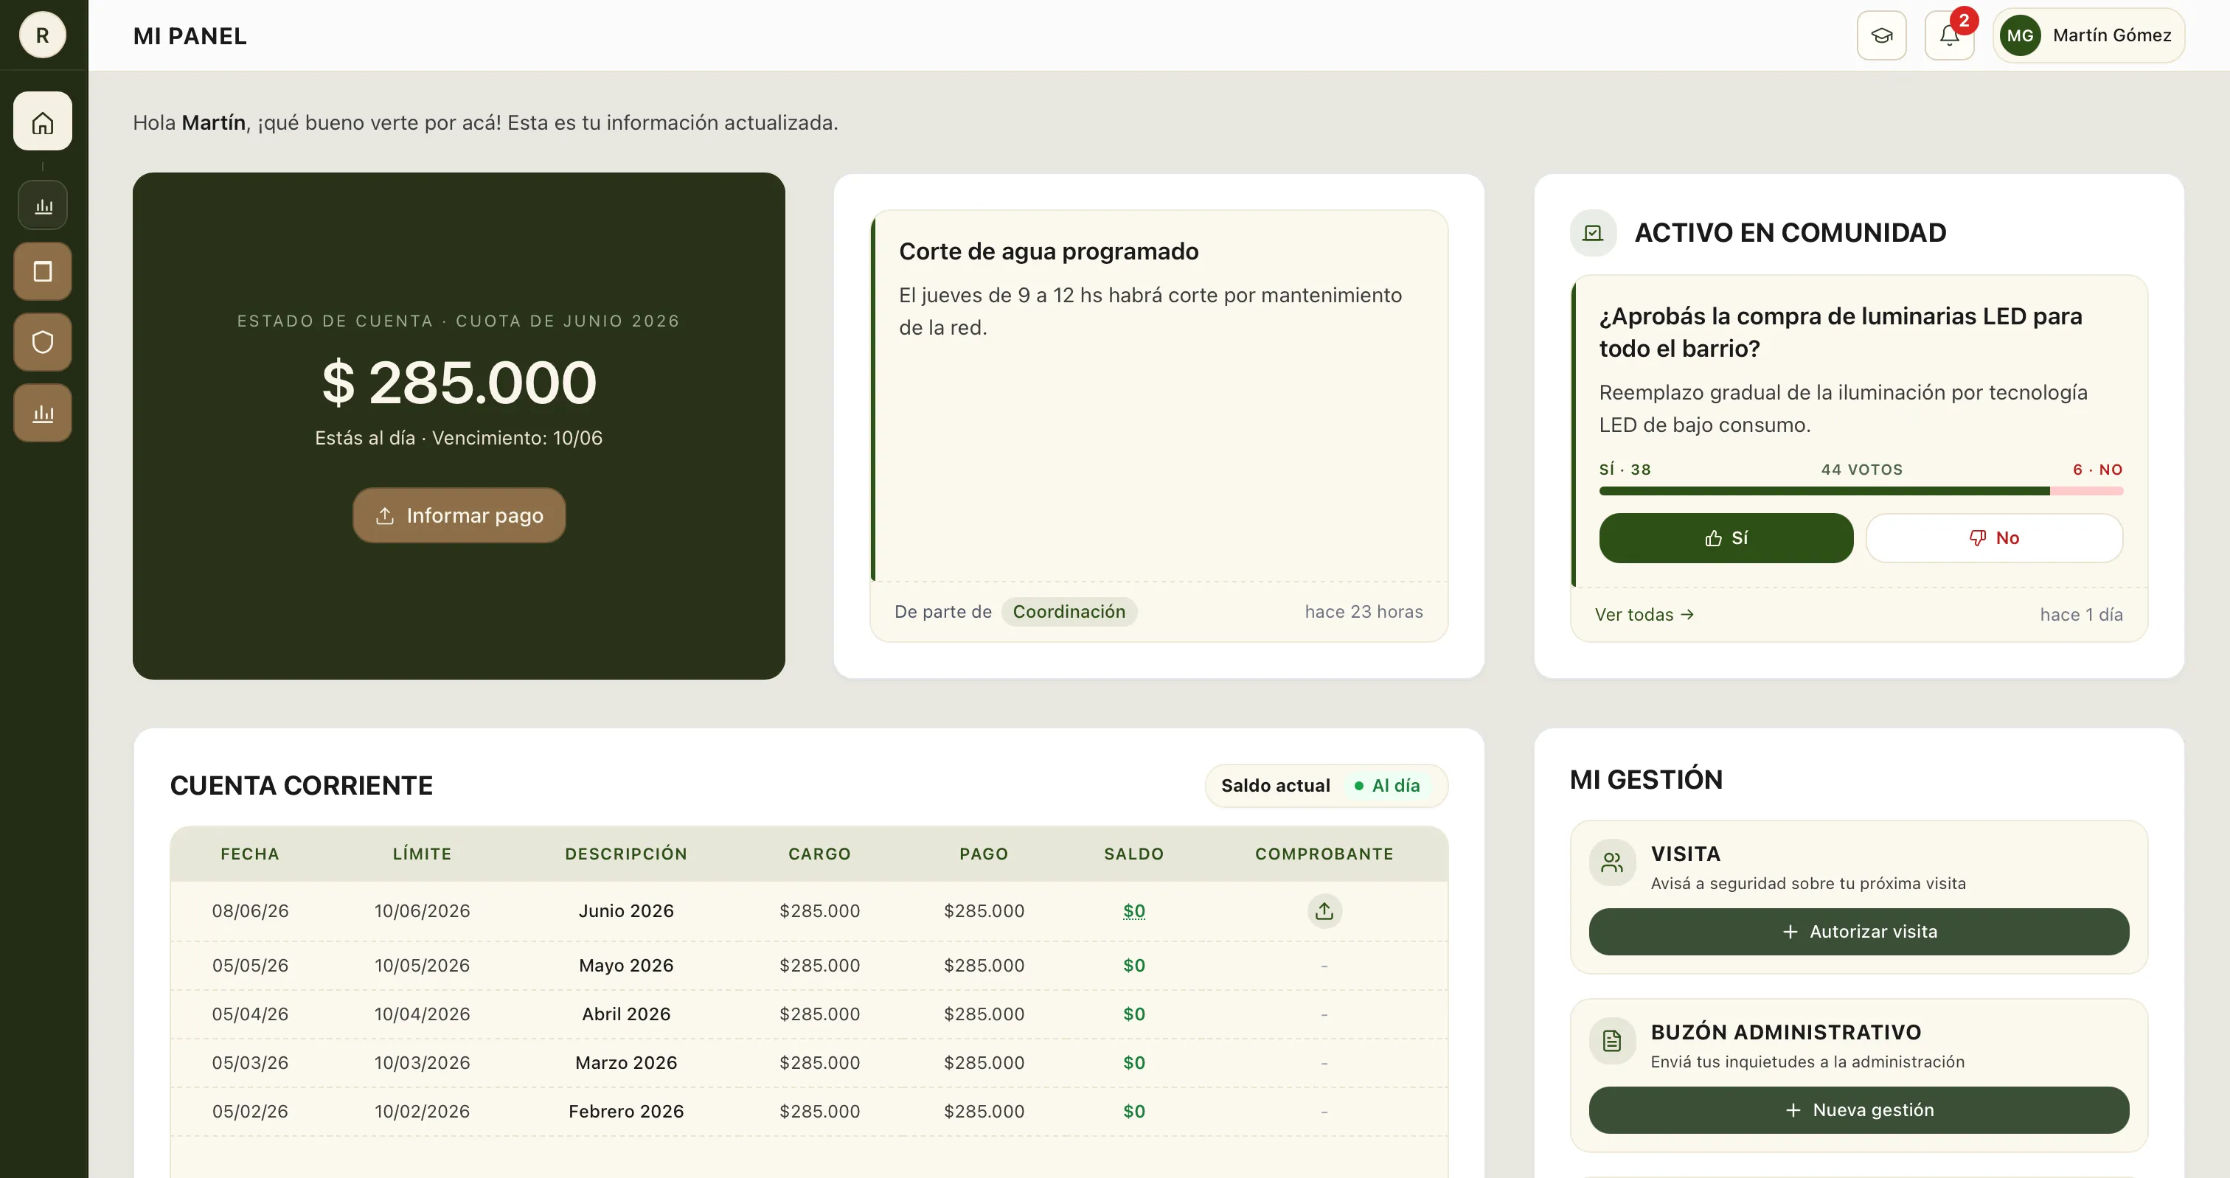
Task: Open the square document sidebar icon
Action: [43, 272]
